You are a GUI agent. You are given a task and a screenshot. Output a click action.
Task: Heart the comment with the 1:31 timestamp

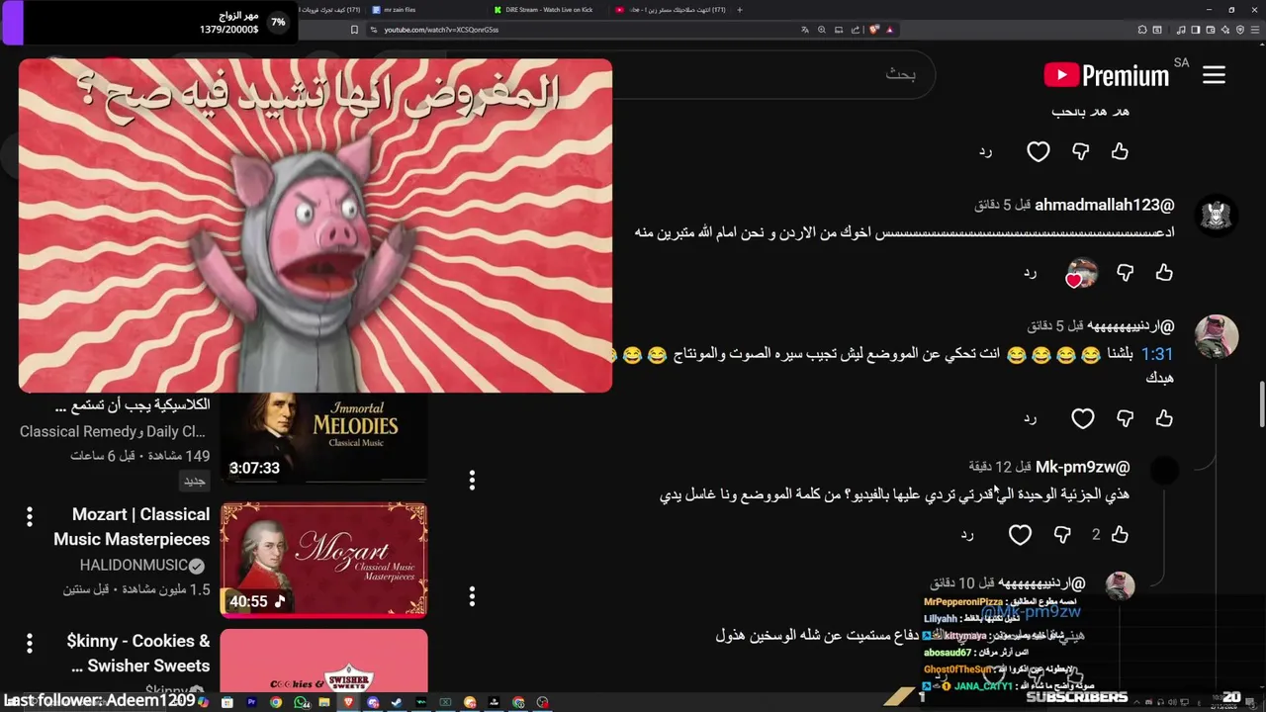(x=1083, y=418)
